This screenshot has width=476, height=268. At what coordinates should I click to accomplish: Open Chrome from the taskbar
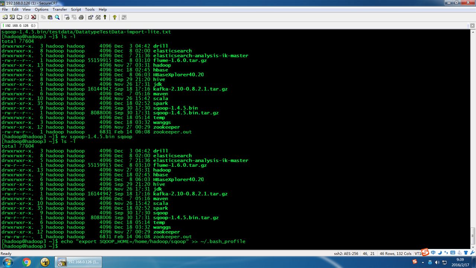[27, 262]
